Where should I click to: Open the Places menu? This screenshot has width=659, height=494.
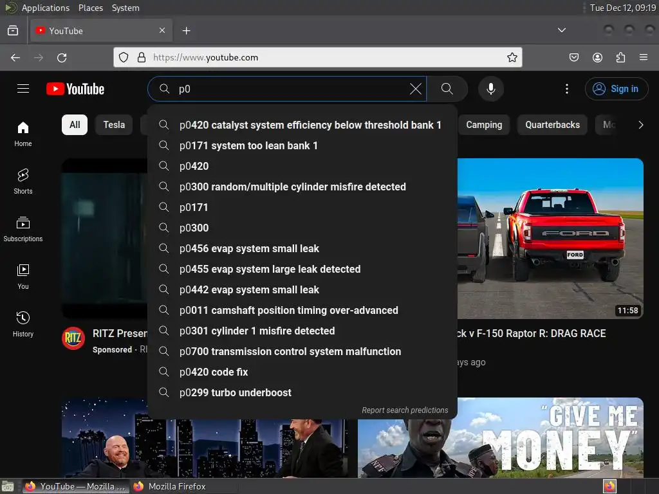click(x=91, y=8)
